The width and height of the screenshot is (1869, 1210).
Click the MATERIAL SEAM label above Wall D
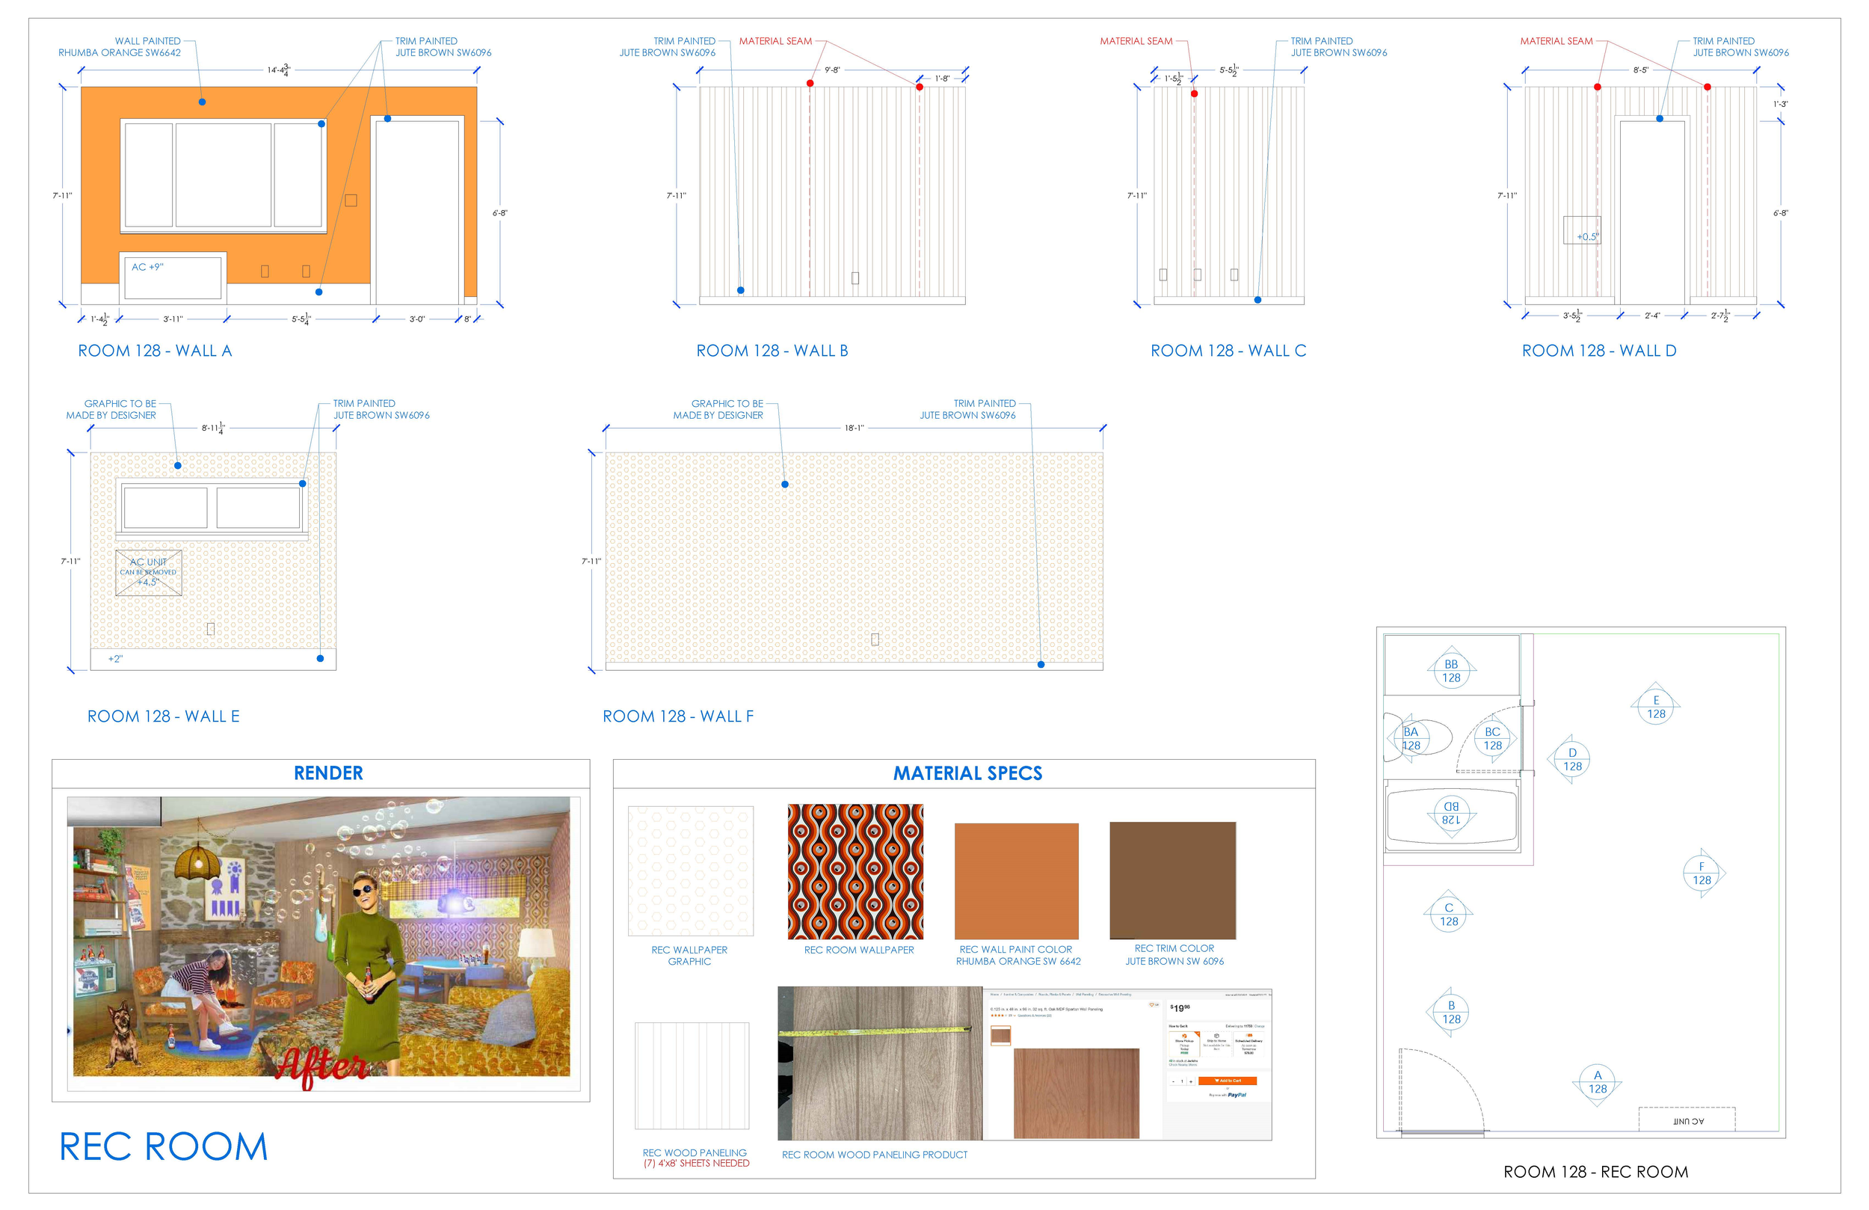pyautogui.click(x=1556, y=41)
